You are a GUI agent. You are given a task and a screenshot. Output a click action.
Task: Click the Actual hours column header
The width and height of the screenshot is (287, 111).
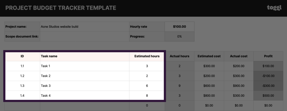[x=179, y=56]
